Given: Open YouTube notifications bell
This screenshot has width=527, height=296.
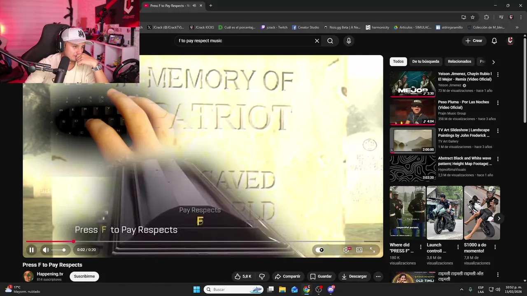Looking at the screenshot, I should (x=494, y=41).
